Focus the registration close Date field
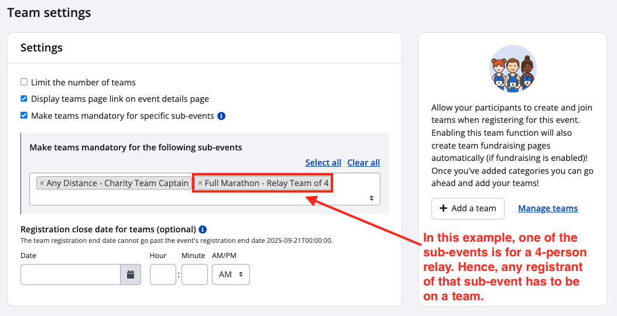Viewport: 617px width, 316px height. tap(70, 274)
